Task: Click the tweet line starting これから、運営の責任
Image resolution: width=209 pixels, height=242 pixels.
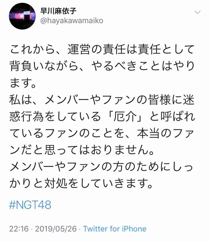Action: coord(102,49)
